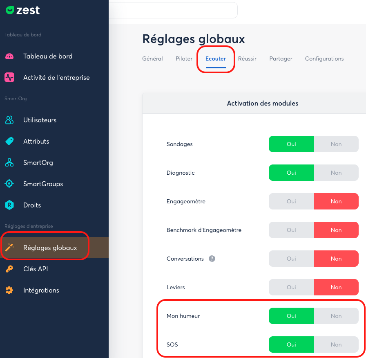The height and width of the screenshot is (358, 366).
Task: Go to Réglages globaux in sidebar
Action: coord(50,248)
